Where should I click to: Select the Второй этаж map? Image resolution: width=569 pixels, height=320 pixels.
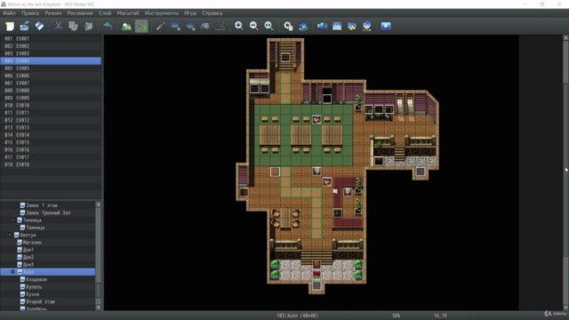point(40,301)
